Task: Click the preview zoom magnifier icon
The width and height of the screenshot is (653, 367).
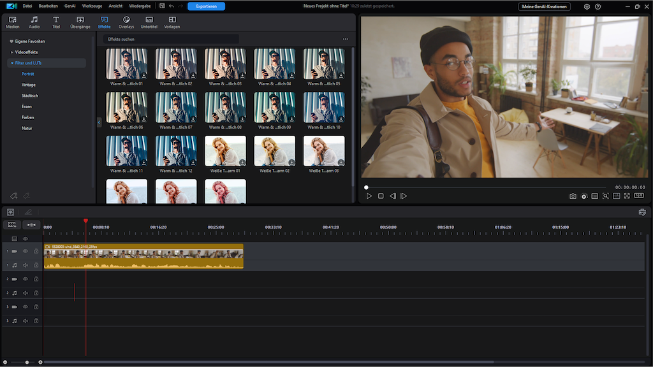Action: pos(605,196)
